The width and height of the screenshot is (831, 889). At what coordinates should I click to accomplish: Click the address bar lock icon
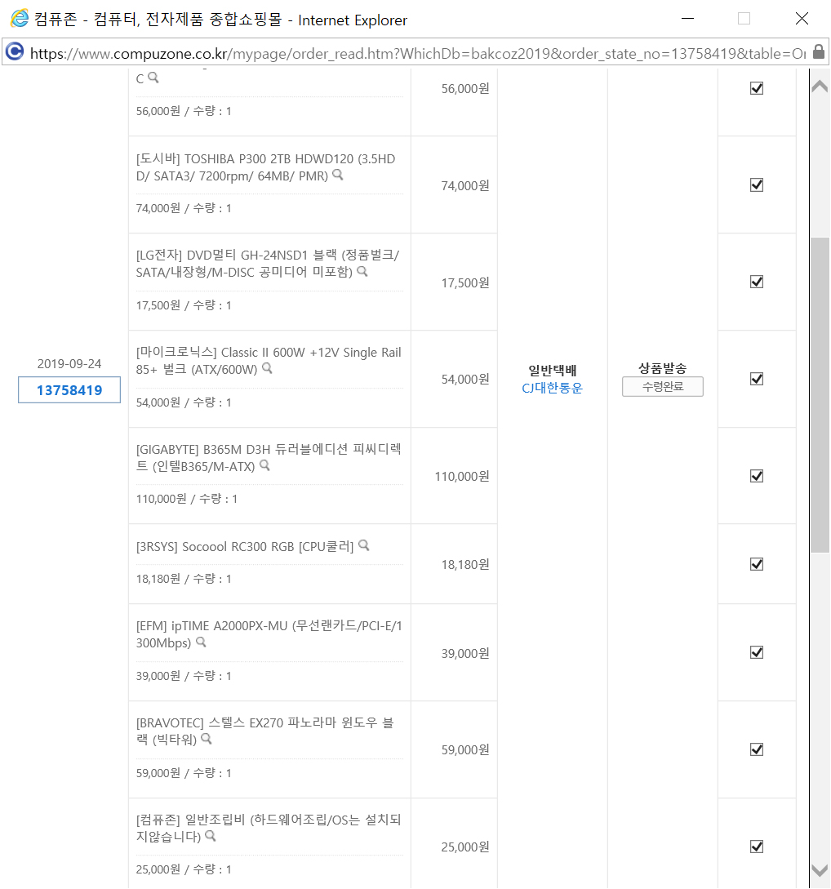(x=818, y=52)
